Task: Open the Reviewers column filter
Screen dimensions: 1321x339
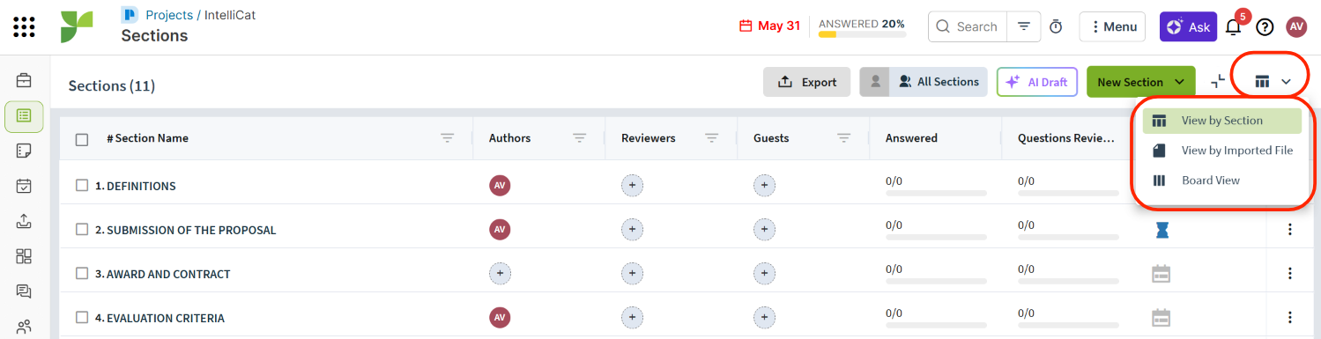Action: coord(712,138)
